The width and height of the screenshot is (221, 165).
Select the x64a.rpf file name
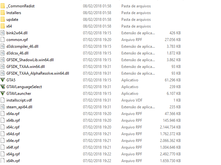pos(13,114)
